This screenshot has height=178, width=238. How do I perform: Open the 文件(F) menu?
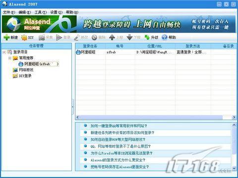(9, 12)
